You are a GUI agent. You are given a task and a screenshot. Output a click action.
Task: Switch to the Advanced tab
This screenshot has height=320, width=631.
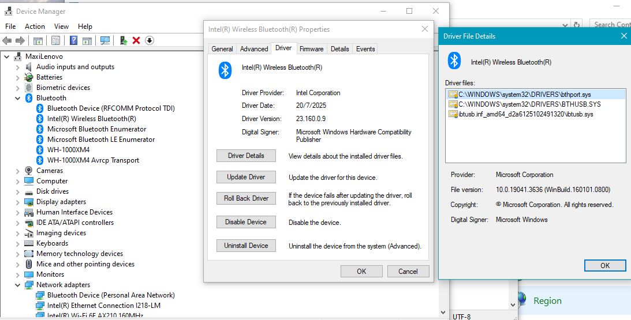click(x=254, y=48)
